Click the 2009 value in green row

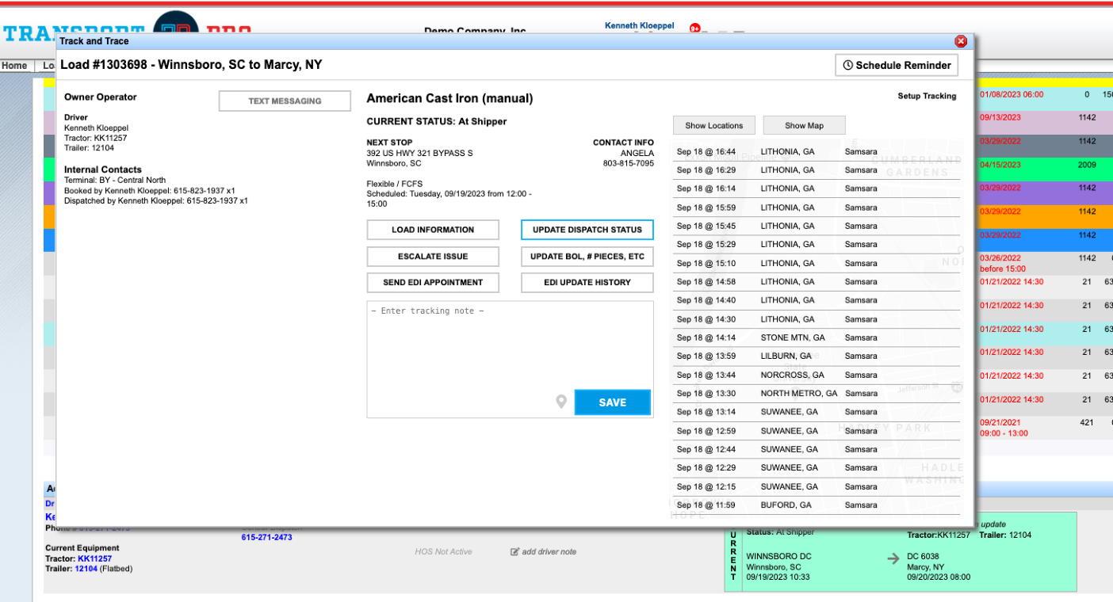pos(1087,165)
